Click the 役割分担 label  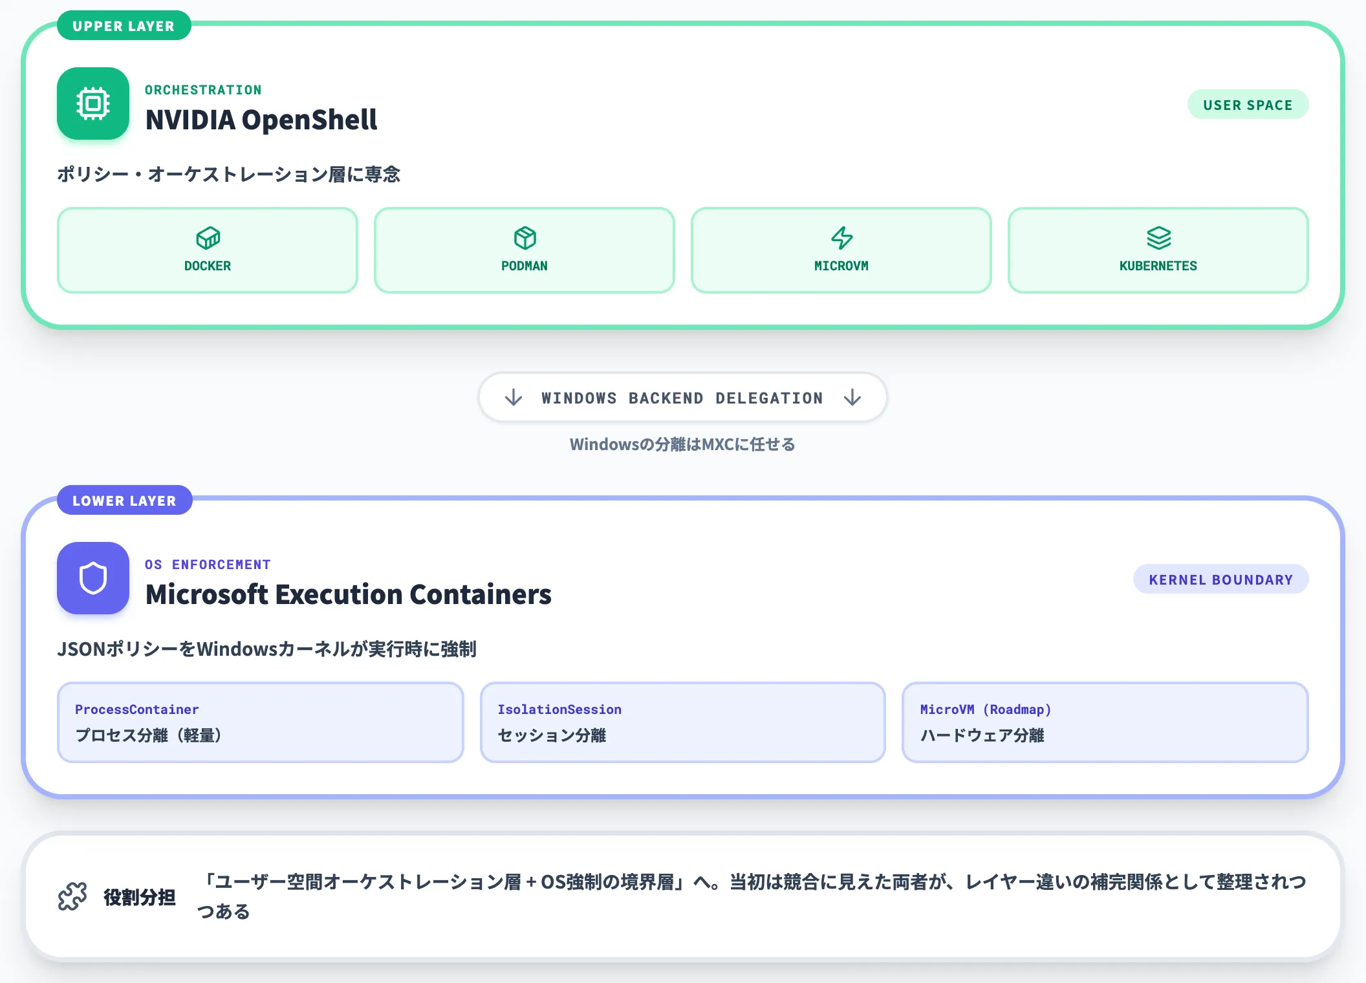click(x=140, y=897)
